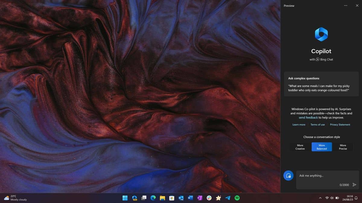Open Telegram from the taskbar
The height and width of the screenshot is (203, 362).
(228, 198)
